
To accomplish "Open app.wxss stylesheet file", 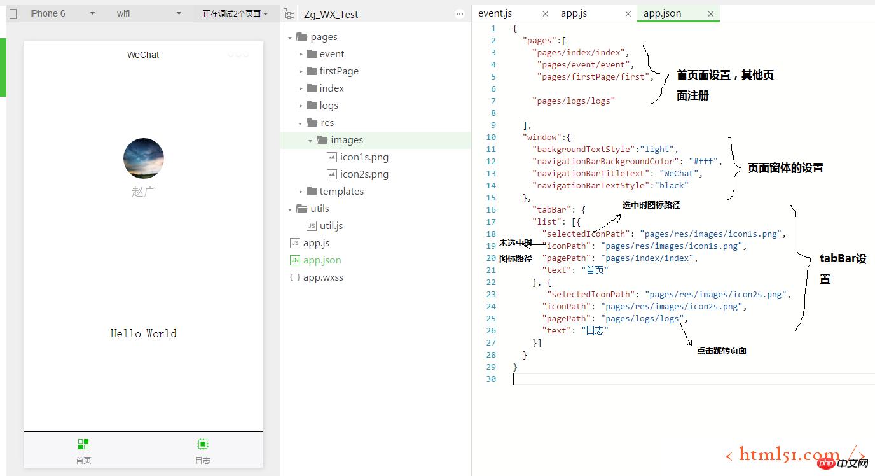I will [x=322, y=277].
